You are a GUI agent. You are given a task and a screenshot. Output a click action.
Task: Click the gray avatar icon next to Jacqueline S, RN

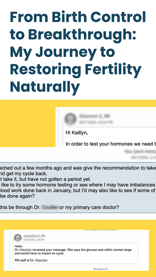tap(18, 238)
